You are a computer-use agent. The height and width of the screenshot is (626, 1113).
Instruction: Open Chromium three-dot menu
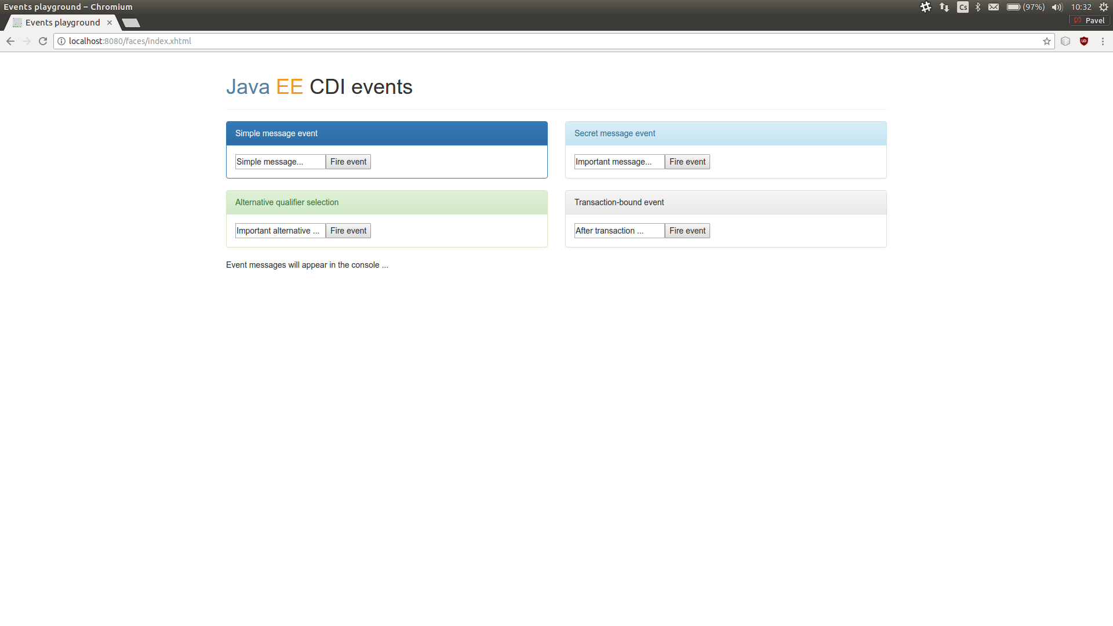(x=1103, y=41)
